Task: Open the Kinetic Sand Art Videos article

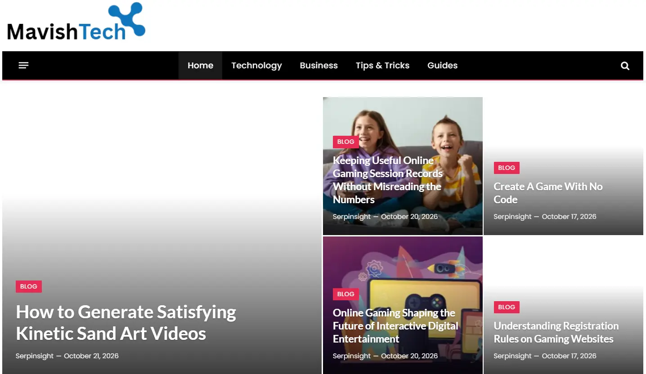Action: 126,323
